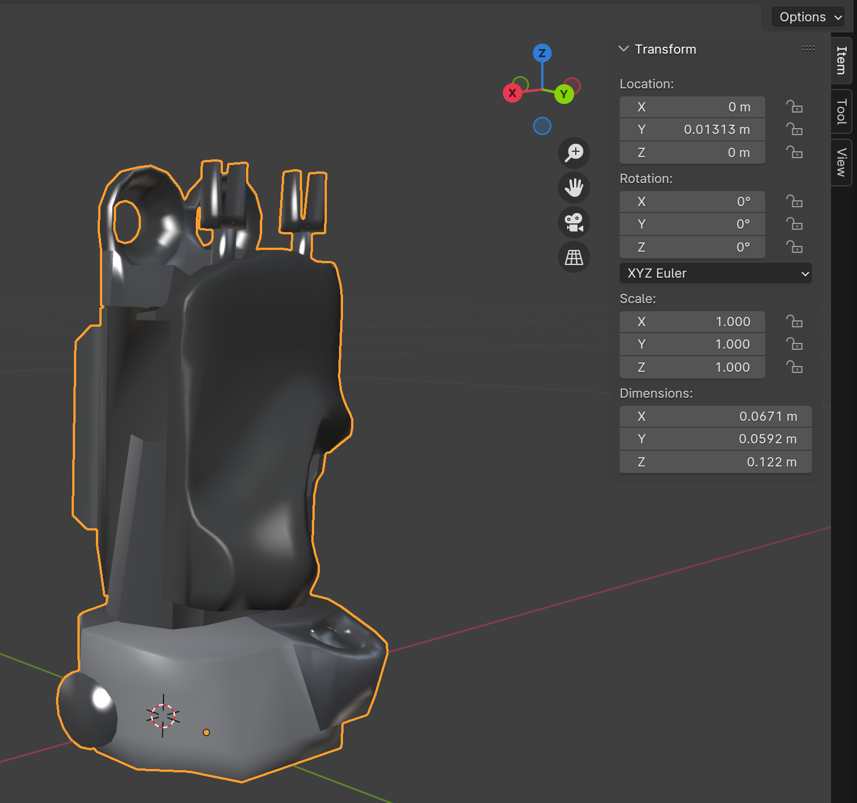Click the green Y axis gizmo ball
857x803 pixels.
564,94
